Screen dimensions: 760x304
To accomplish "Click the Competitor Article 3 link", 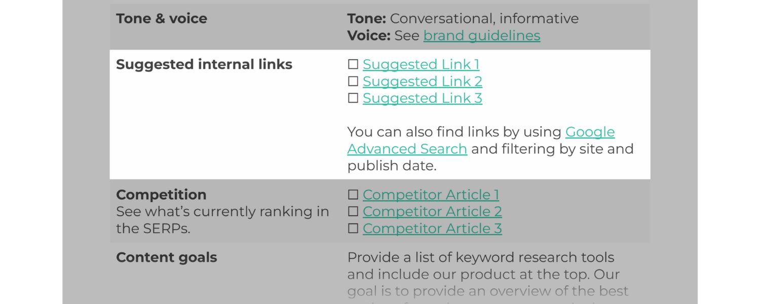I will 432,229.
